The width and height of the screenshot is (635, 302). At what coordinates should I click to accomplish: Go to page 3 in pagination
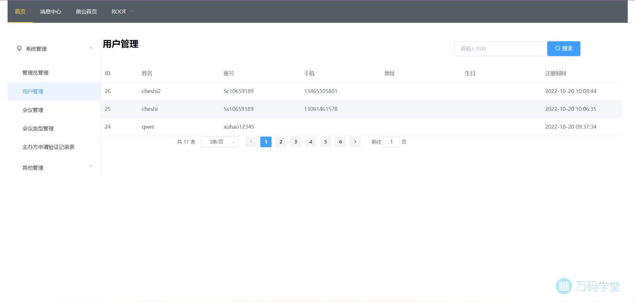pos(296,142)
